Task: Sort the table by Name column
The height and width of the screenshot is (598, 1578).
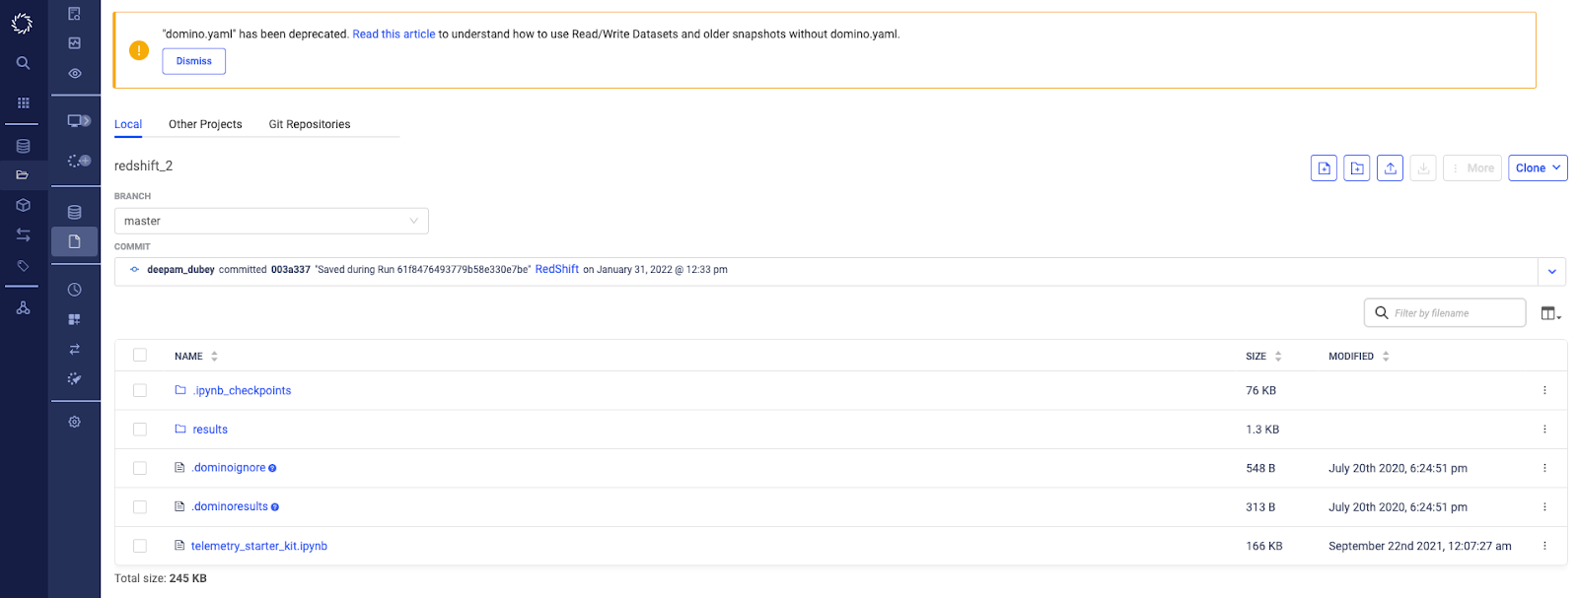Action: pyautogui.click(x=196, y=357)
